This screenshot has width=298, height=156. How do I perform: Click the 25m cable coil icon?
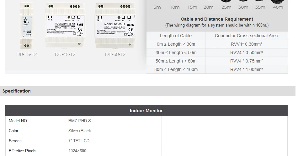[x=226, y=1]
